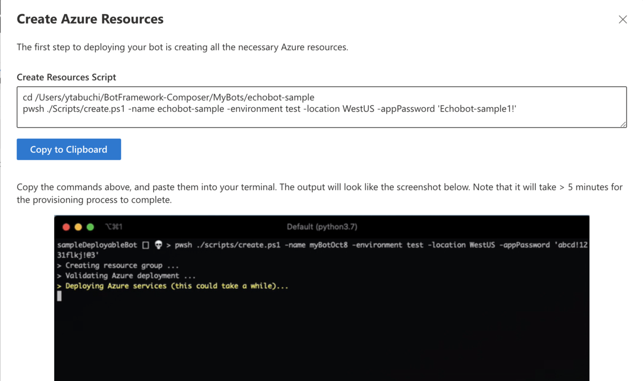
Task: Click the red close dot in terminal screenshot
Action: 66,227
